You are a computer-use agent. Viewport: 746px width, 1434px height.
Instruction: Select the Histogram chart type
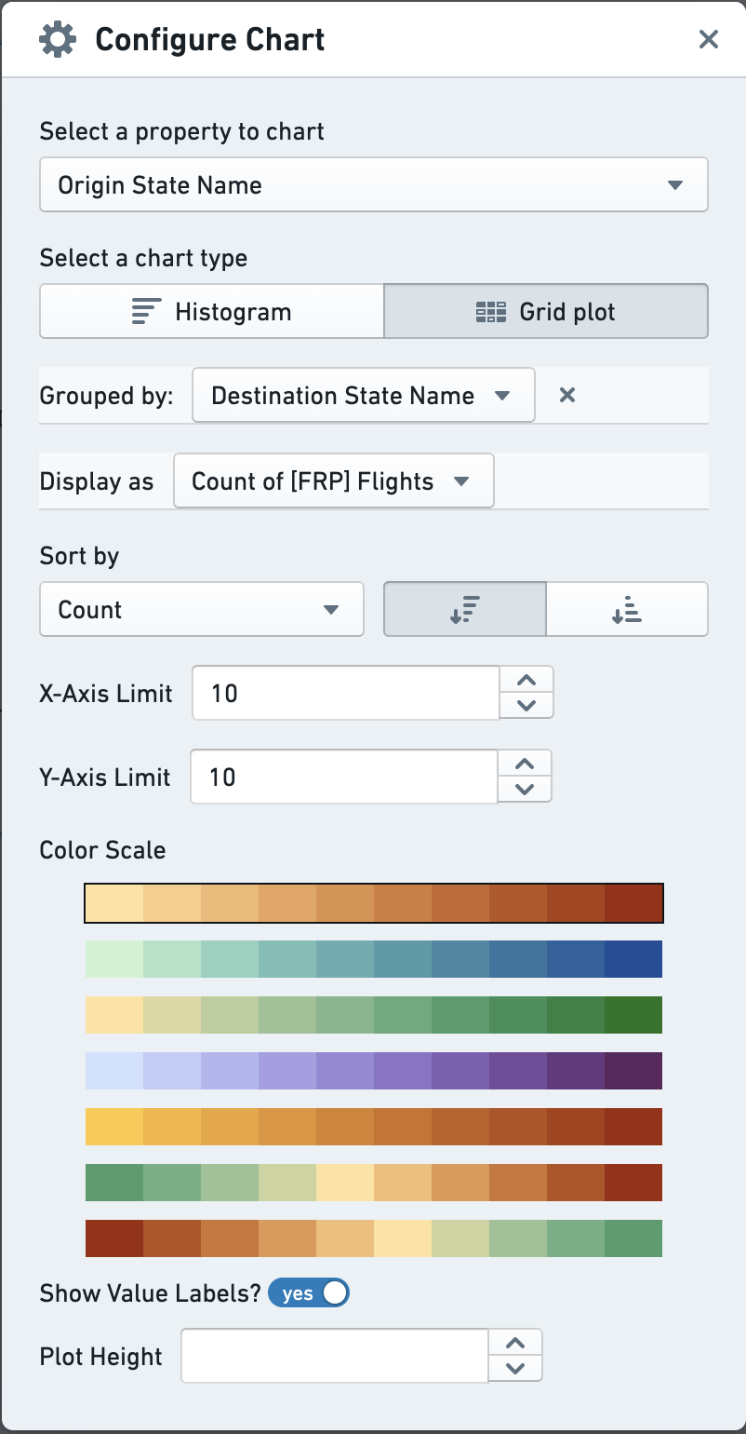[x=212, y=311]
